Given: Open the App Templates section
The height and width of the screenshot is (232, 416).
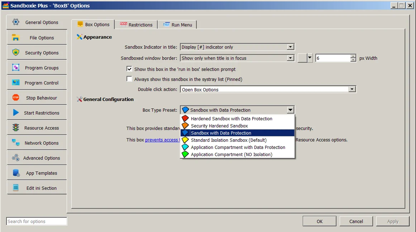Looking at the screenshot, I should (x=37, y=173).
